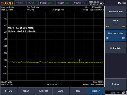Screen dimensions: 127x95
Task: Click the Trigger: Auto status field
Action: [64, 3]
